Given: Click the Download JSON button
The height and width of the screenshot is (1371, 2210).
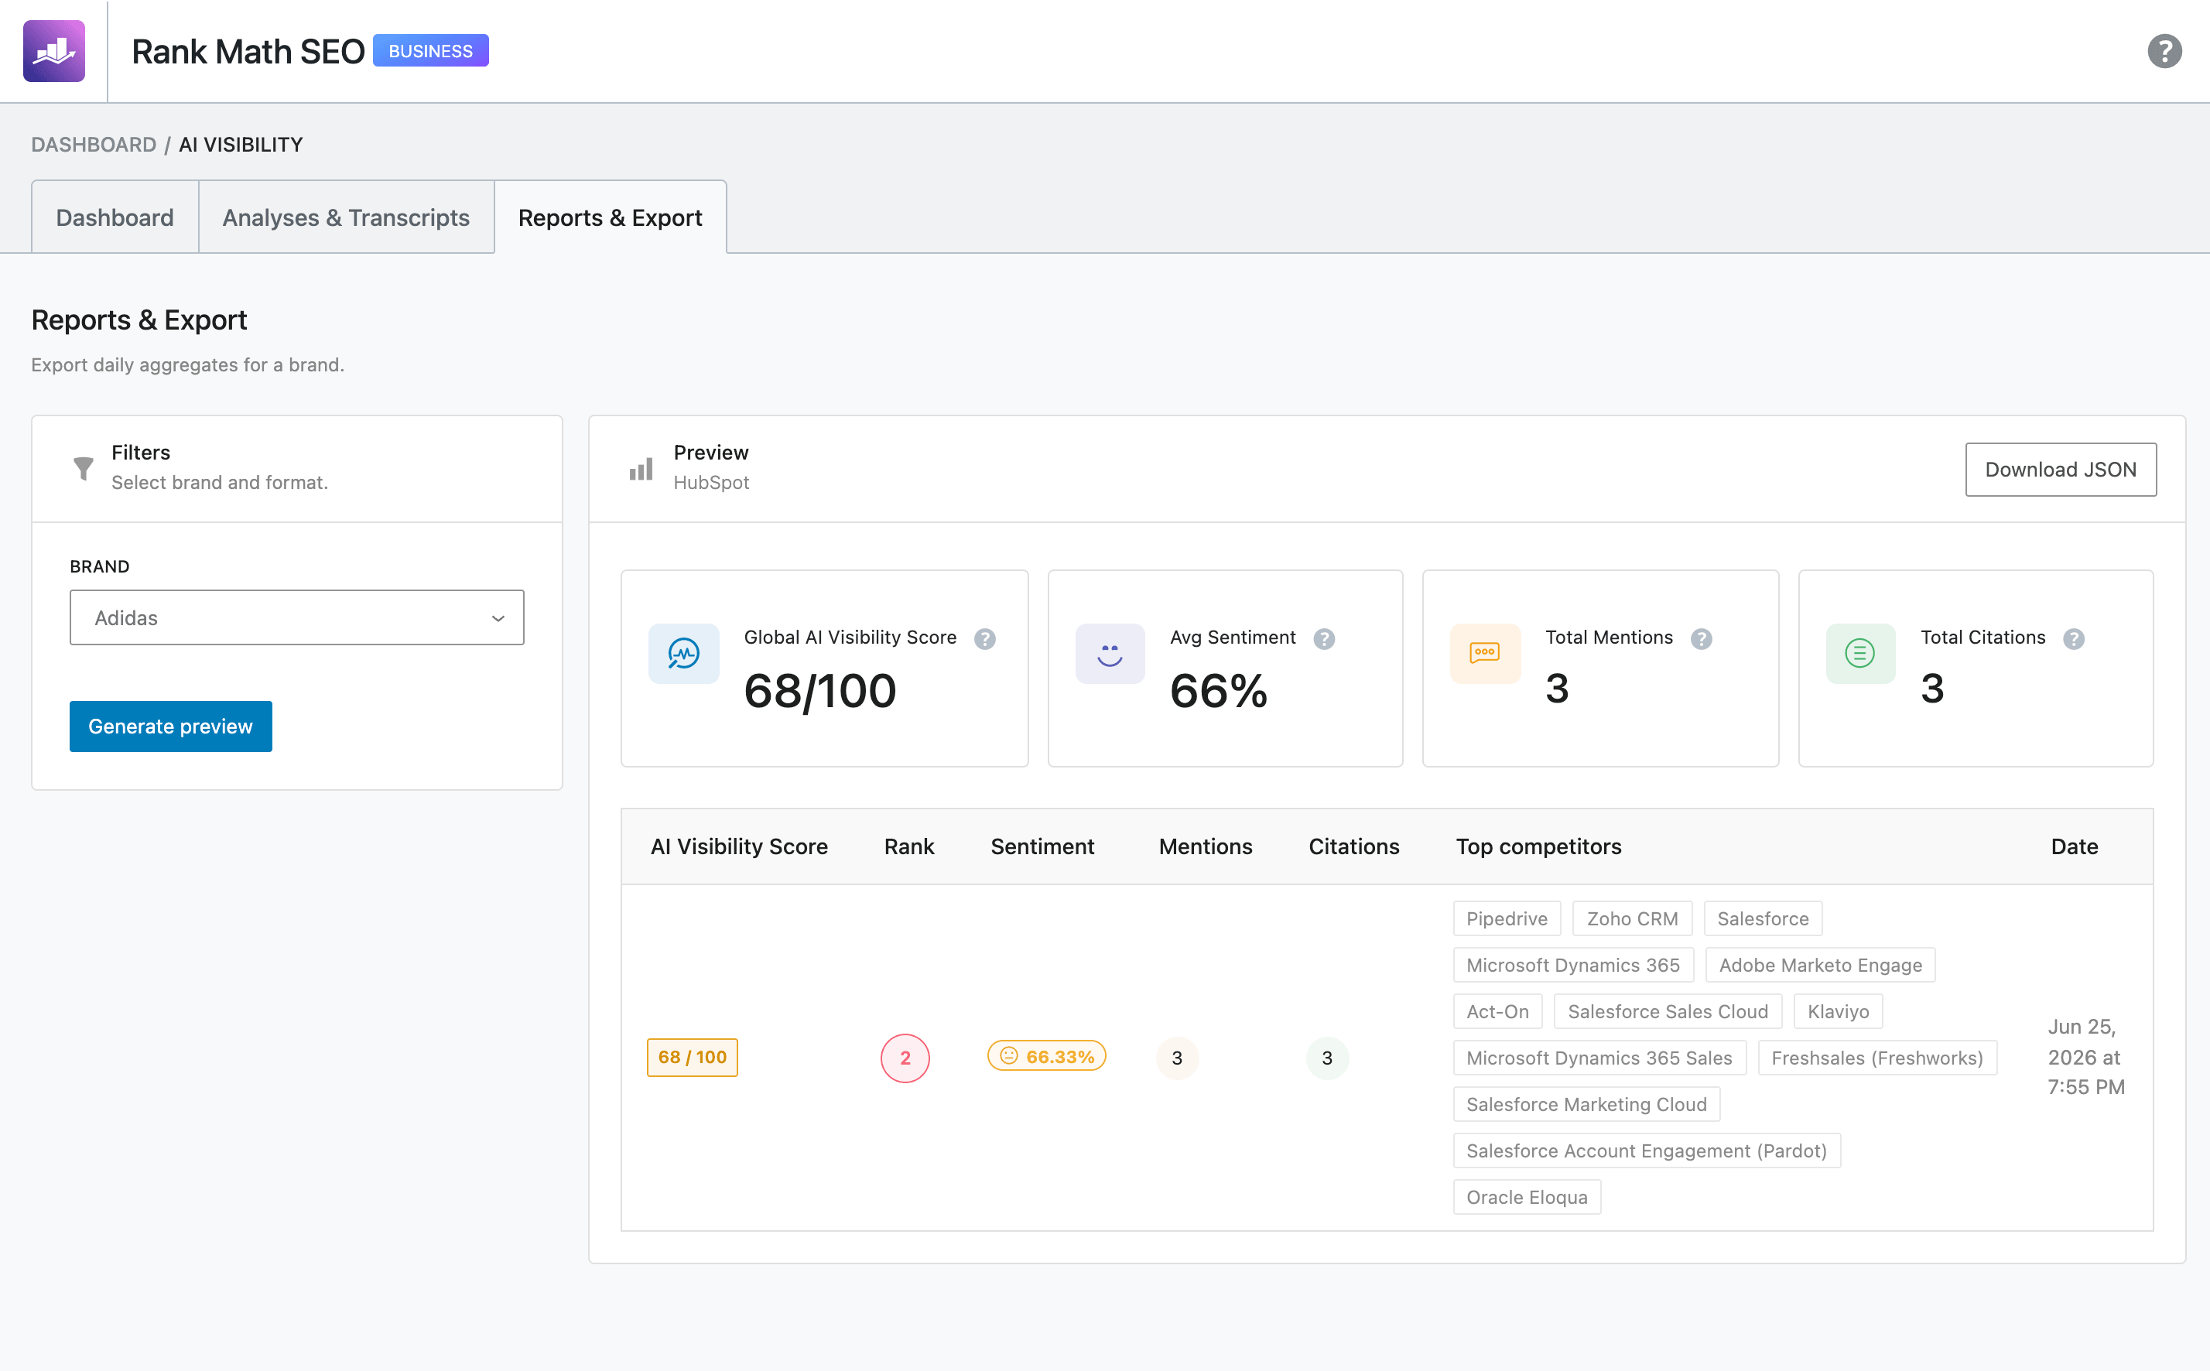Looking at the screenshot, I should pos(2061,470).
